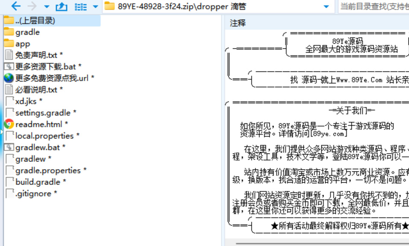Click the back navigation arrow

click(x=16, y=6)
